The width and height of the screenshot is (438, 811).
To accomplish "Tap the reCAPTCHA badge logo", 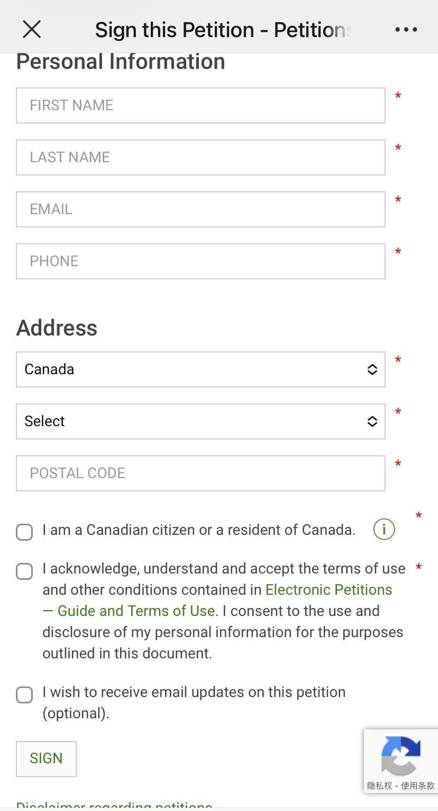I will (401, 755).
